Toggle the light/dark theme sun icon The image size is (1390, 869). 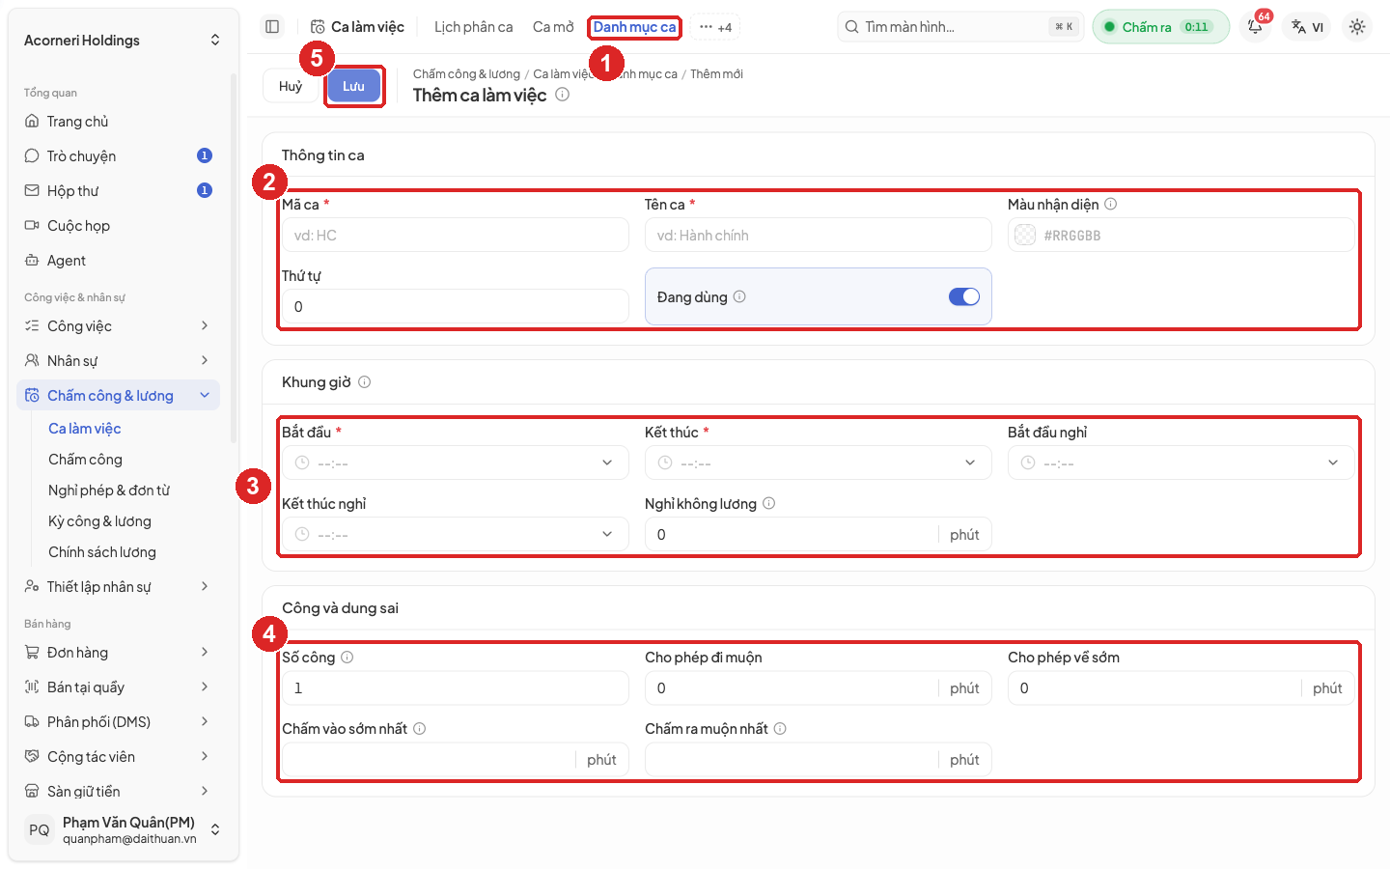tap(1357, 27)
